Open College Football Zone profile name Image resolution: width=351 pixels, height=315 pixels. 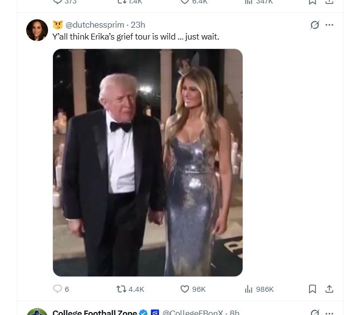click(x=95, y=312)
